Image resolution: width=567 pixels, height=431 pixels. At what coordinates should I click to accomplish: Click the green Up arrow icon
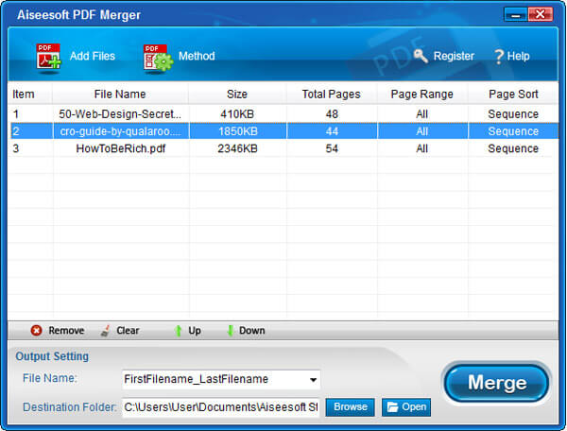[178, 331]
